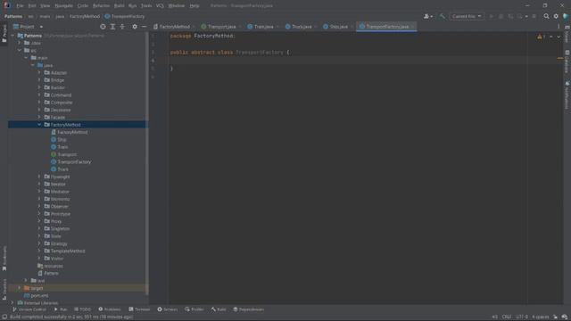
Task: Open the Services tool window
Action: pyautogui.click(x=168, y=309)
